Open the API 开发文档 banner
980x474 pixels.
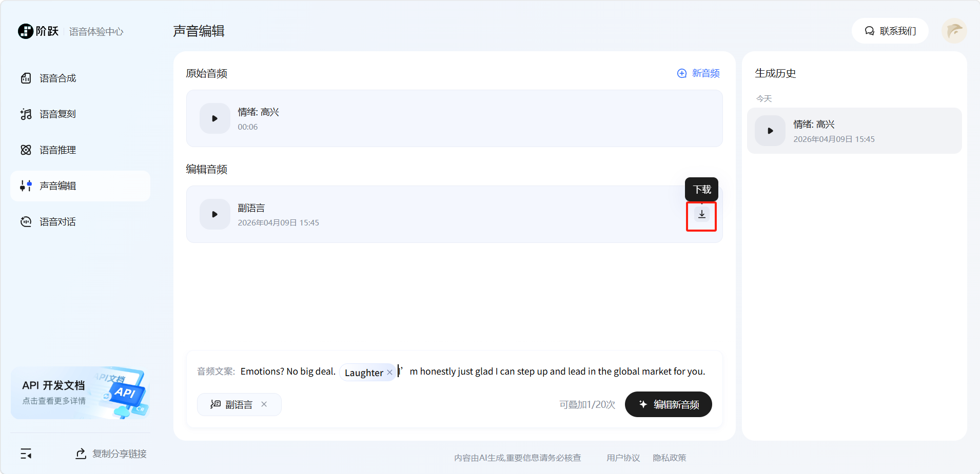[80, 393]
